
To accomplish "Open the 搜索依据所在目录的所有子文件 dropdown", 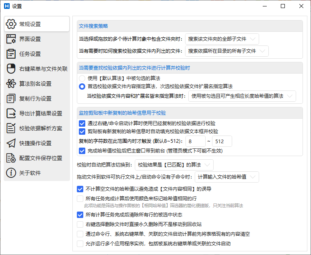I will pos(227,51).
